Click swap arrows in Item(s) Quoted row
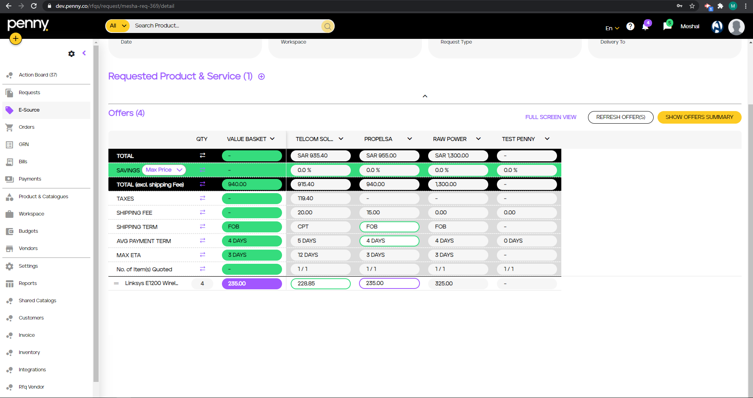Image resolution: width=753 pixels, height=398 pixels. tap(202, 269)
